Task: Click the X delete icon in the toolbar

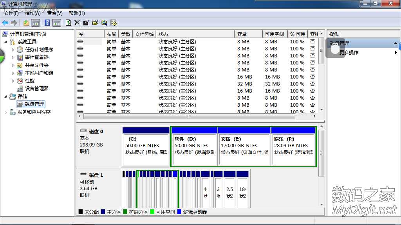Action: (x=77, y=23)
